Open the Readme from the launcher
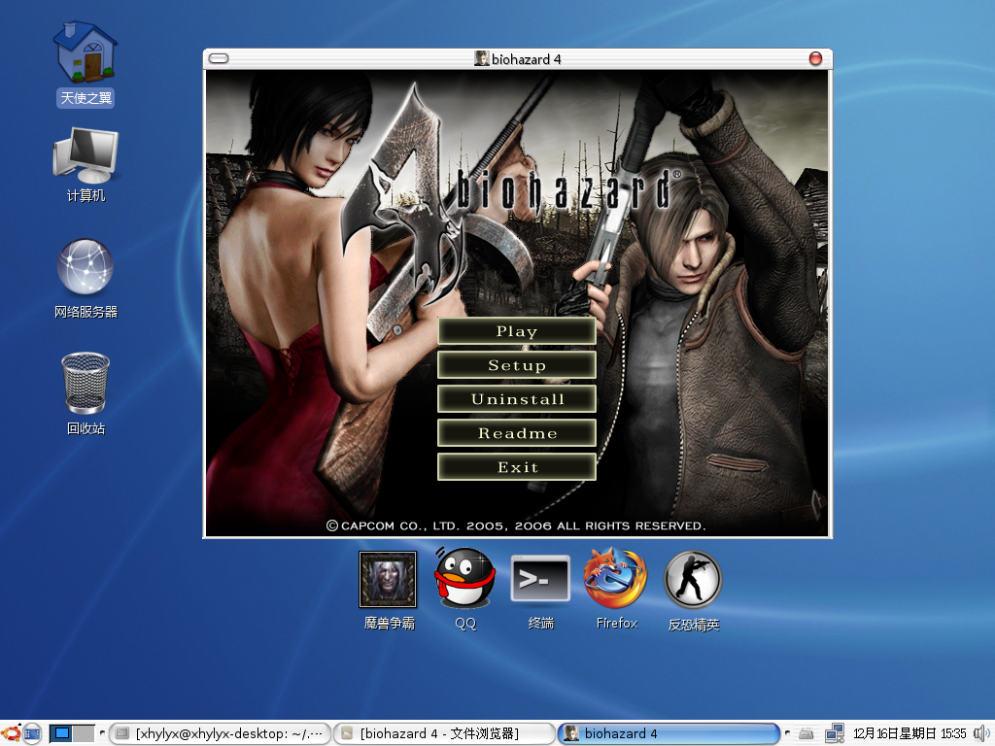 pyautogui.click(x=517, y=433)
